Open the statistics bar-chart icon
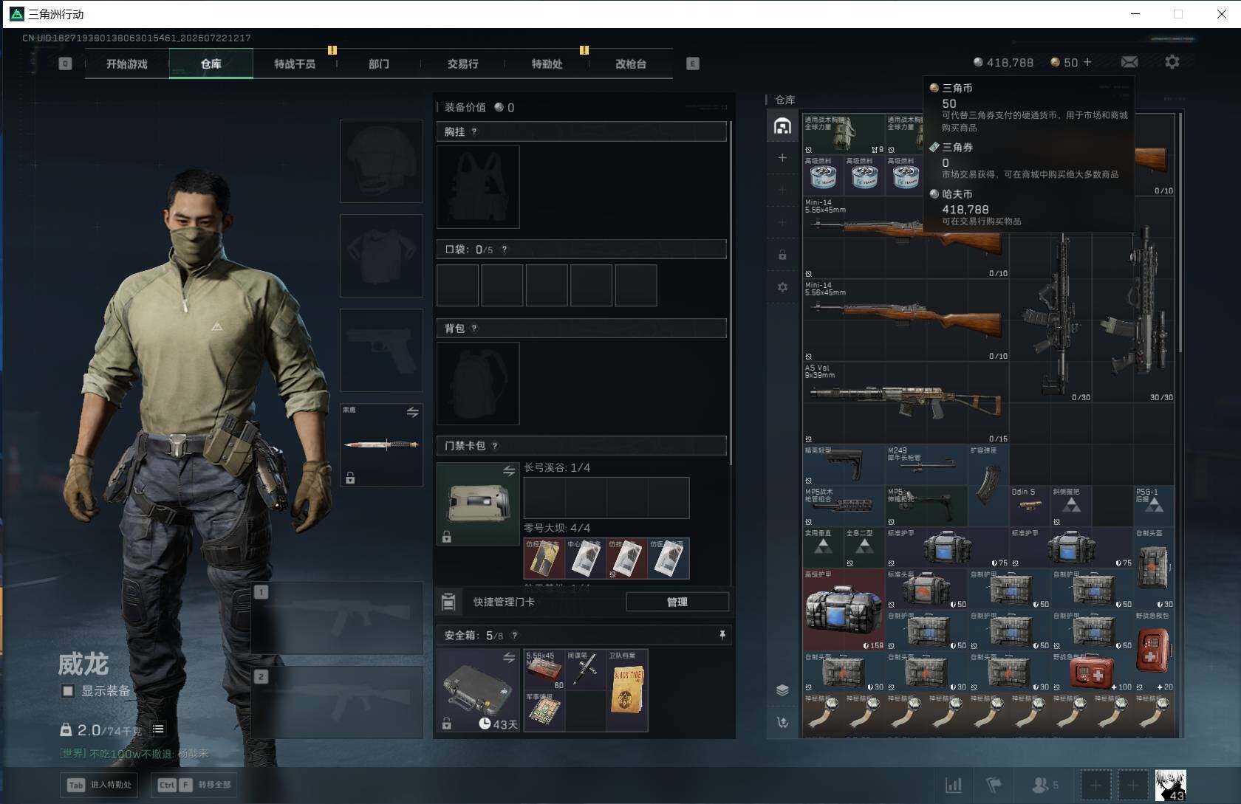This screenshot has width=1241, height=804. (954, 785)
